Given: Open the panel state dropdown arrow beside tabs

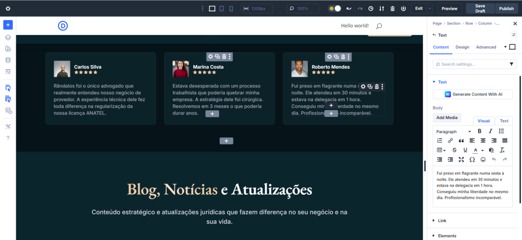Looking at the screenshot, I should tap(505, 47).
